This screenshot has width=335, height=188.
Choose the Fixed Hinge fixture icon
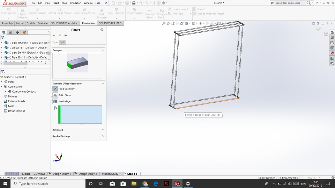(55, 101)
